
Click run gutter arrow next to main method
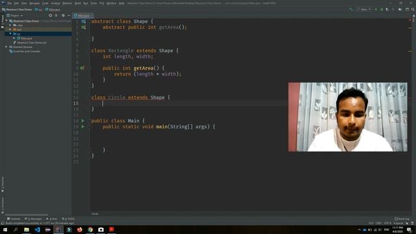point(83,127)
